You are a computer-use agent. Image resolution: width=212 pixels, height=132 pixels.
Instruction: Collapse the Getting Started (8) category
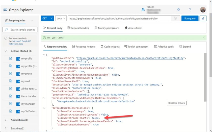6,51
